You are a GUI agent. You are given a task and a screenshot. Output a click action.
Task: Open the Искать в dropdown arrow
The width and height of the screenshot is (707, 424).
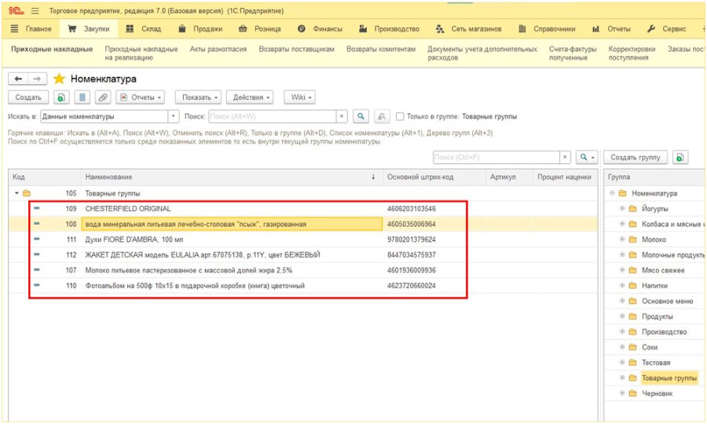pyautogui.click(x=174, y=116)
